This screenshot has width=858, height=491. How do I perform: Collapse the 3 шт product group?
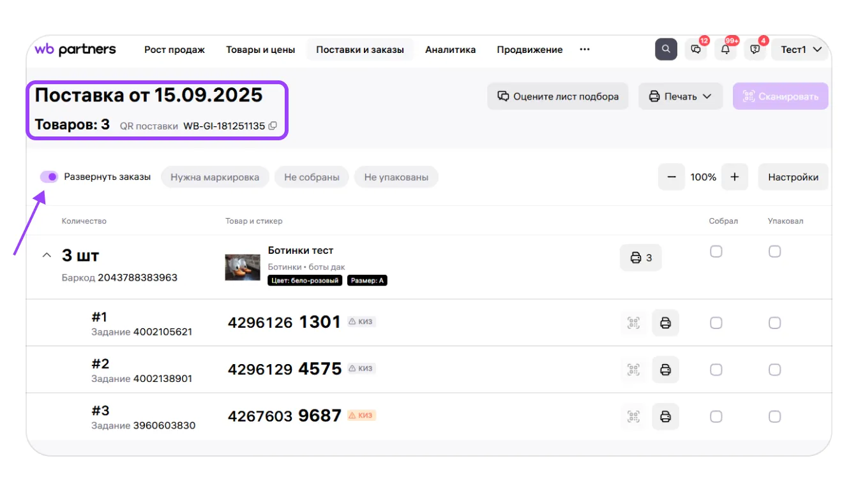point(46,255)
